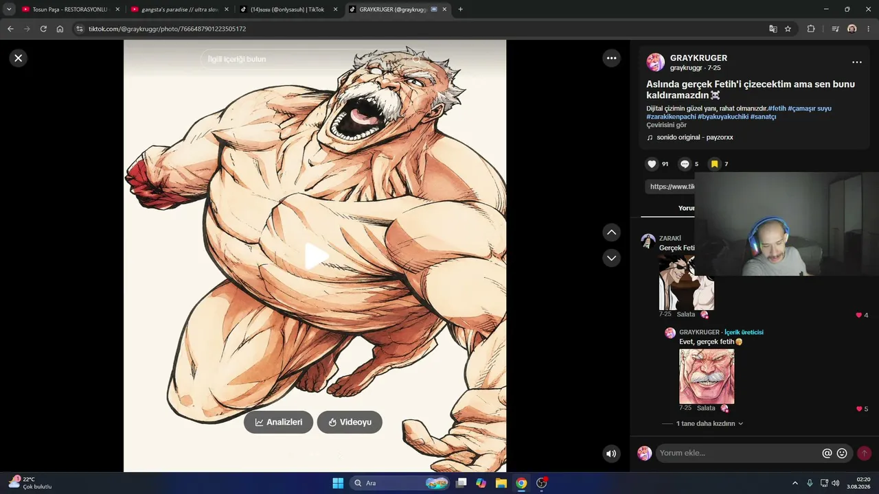Viewport: 879px width, 494px height.
Task: Send the comment with the red arrow button
Action: pos(865,454)
